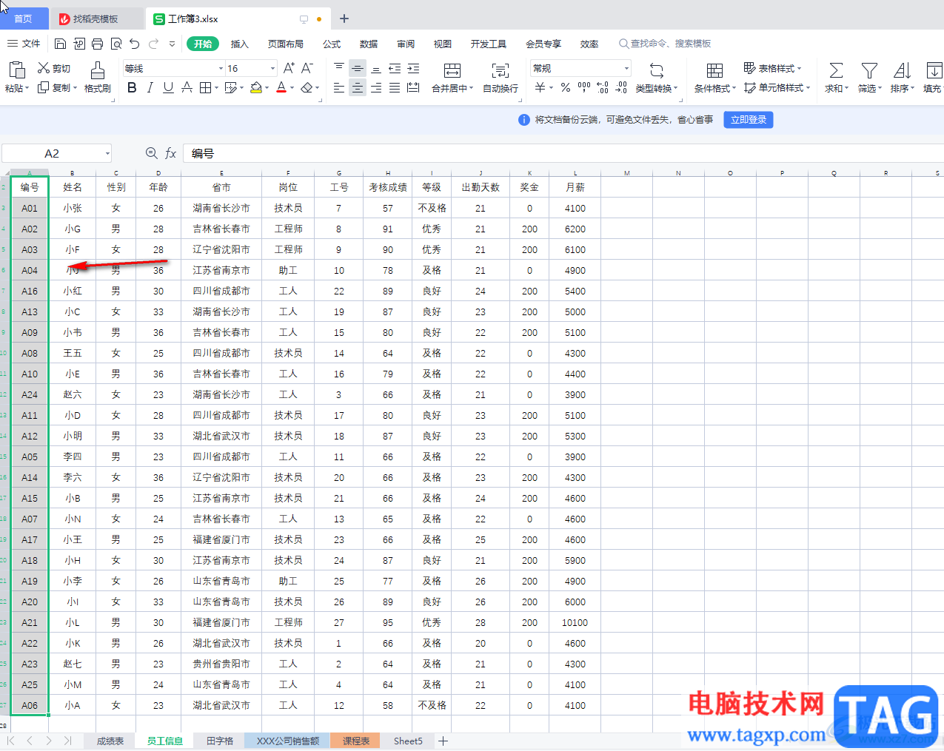Expand the Table Style (表格样式) dropdown
The width and height of the screenshot is (944, 751).
pos(799,68)
